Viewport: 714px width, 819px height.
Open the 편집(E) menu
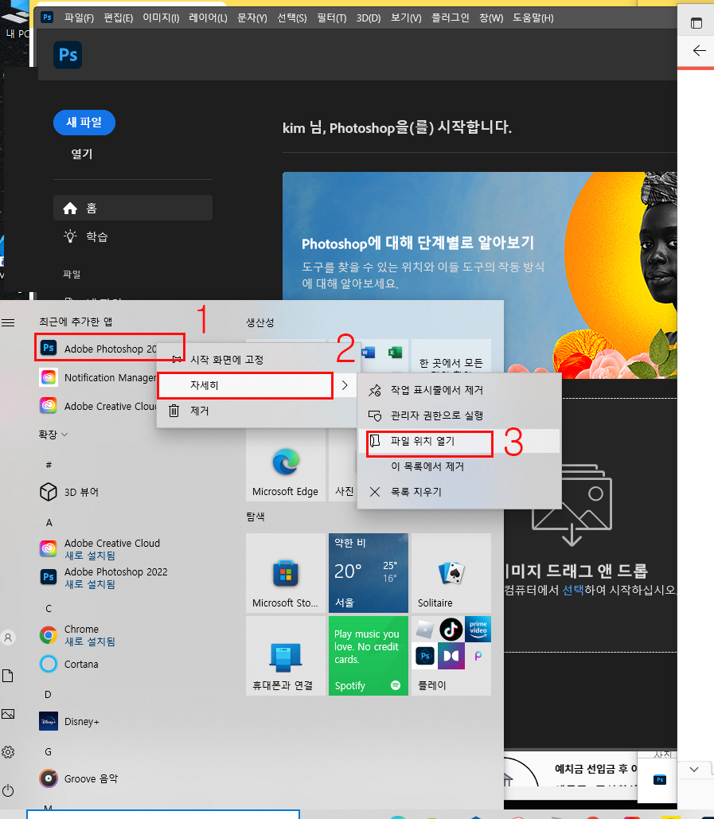[x=119, y=18]
